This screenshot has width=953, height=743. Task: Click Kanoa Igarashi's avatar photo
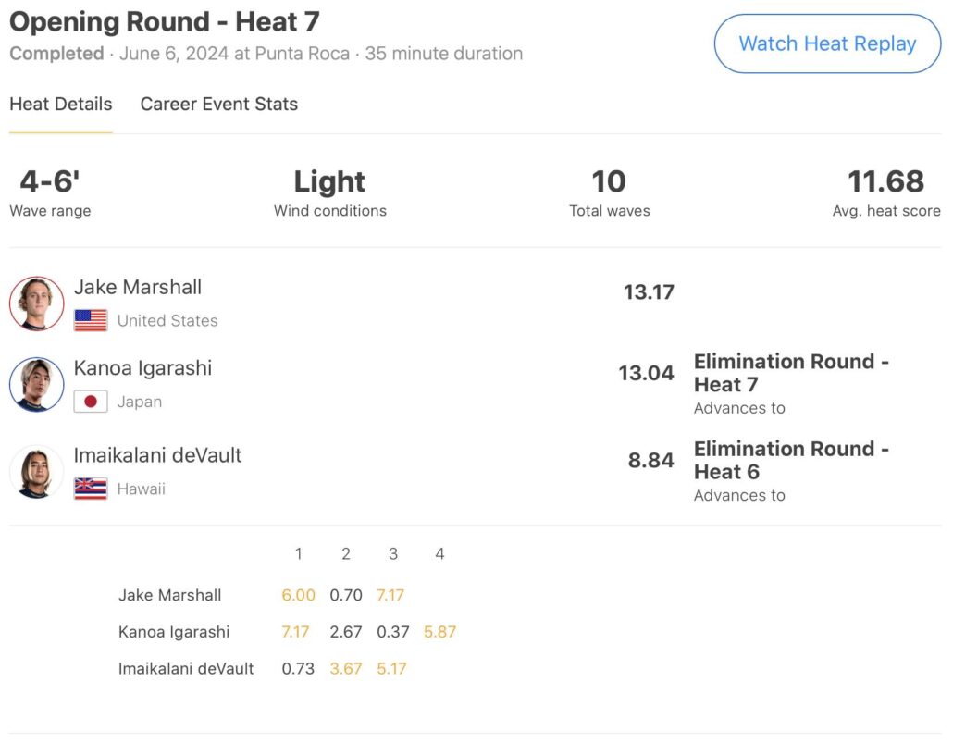click(37, 384)
